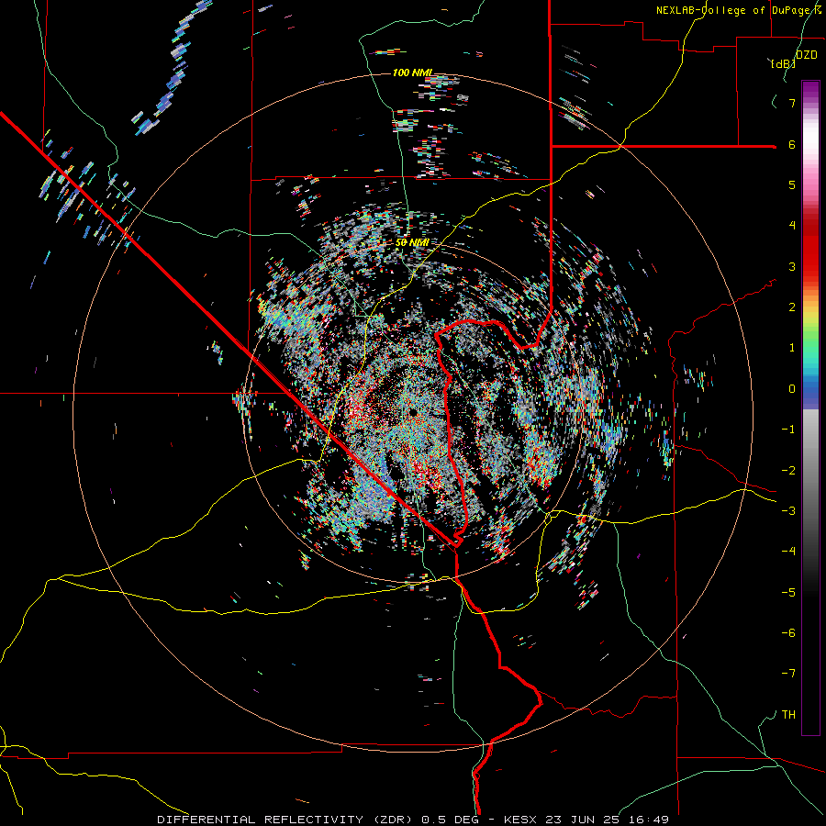Click the 50 NMI range ring label
The width and height of the screenshot is (826, 826).
point(412,242)
